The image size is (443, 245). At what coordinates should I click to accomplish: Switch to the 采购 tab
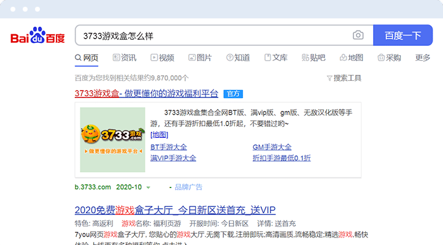click(x=389, y=58)
